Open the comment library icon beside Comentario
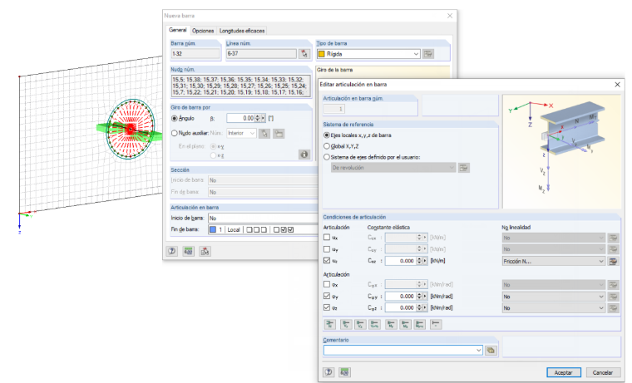Screen dimensions: 632x383 click(x=491, y=351)
